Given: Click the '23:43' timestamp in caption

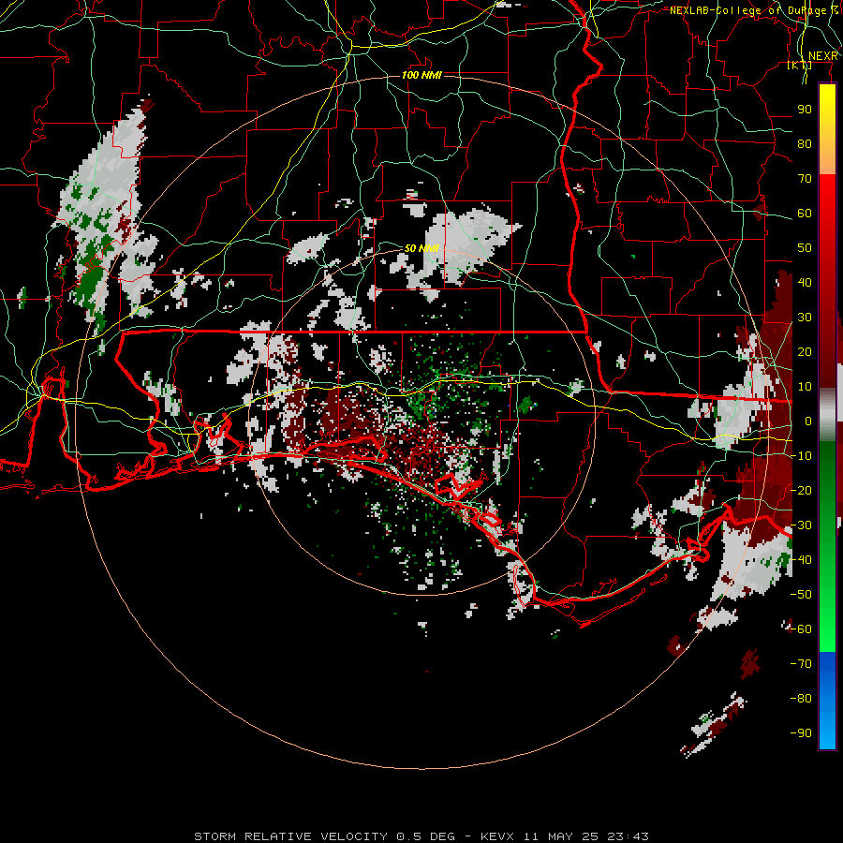Looking at the screenshot, I should [x=628, y=836].
